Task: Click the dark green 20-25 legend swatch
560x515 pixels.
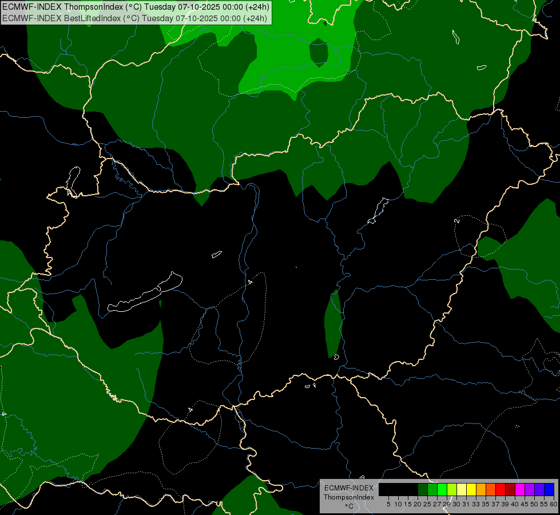Action: (423, 489)
